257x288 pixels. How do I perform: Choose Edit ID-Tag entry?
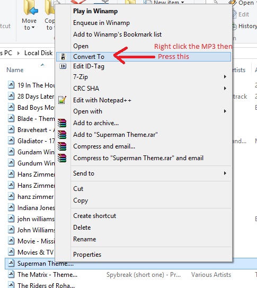coord(88,66)
